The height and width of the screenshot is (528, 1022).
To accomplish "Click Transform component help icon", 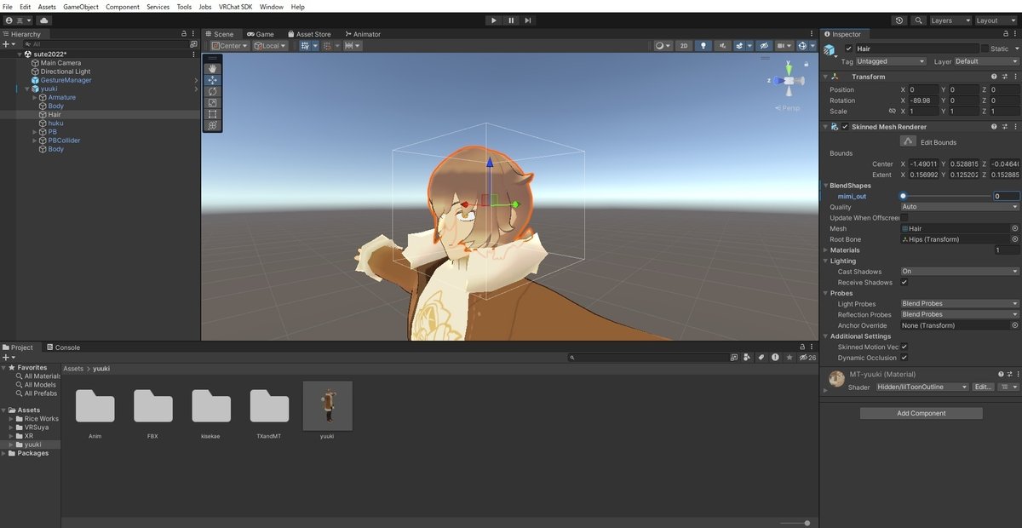I will [994, 77].
